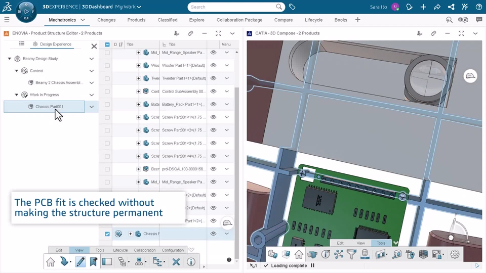
Task: Open the hamburger menu at top left
Action: 7,20
